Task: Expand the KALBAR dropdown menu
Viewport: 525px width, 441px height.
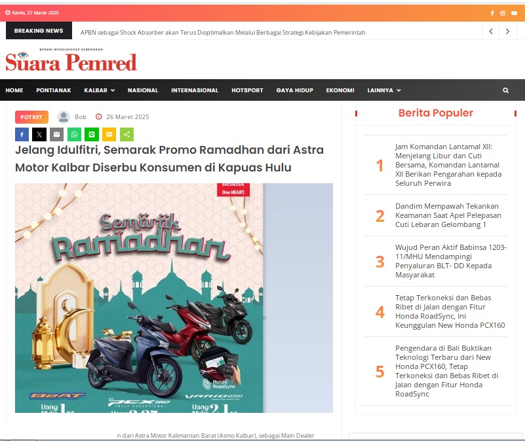Action: coord(100,90)
